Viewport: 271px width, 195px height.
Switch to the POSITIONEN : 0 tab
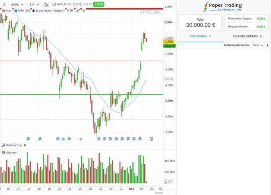pos(200,36)
